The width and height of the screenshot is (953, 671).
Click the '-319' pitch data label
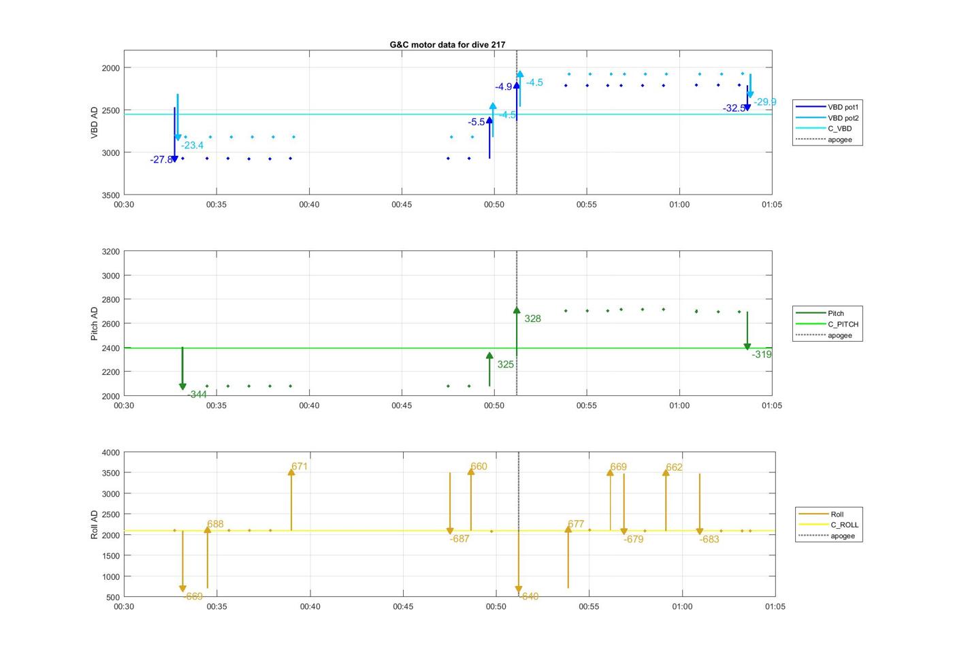[x=762, y=355]
